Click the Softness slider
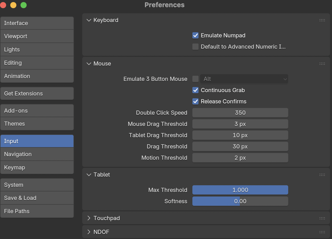 pos(240,201)
